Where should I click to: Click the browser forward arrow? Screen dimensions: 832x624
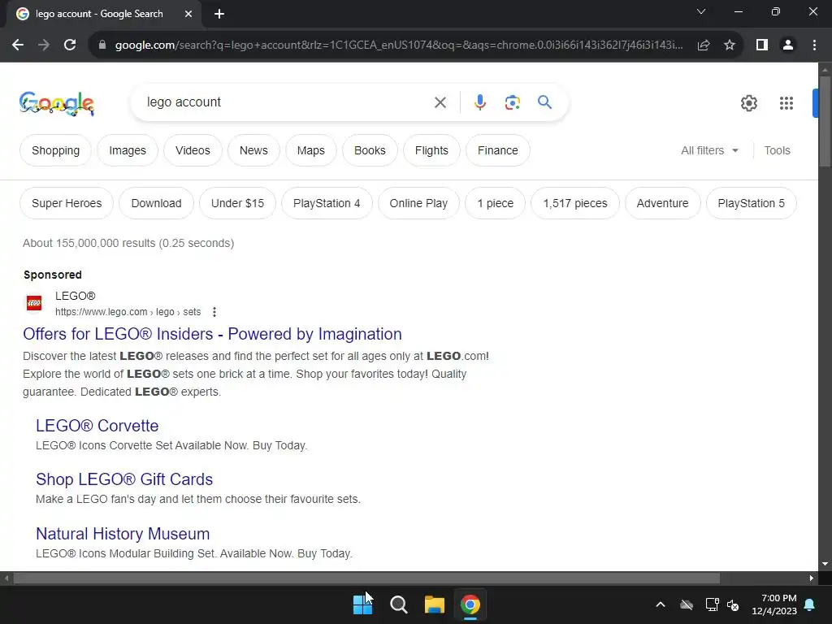click(x=44, y=45)
